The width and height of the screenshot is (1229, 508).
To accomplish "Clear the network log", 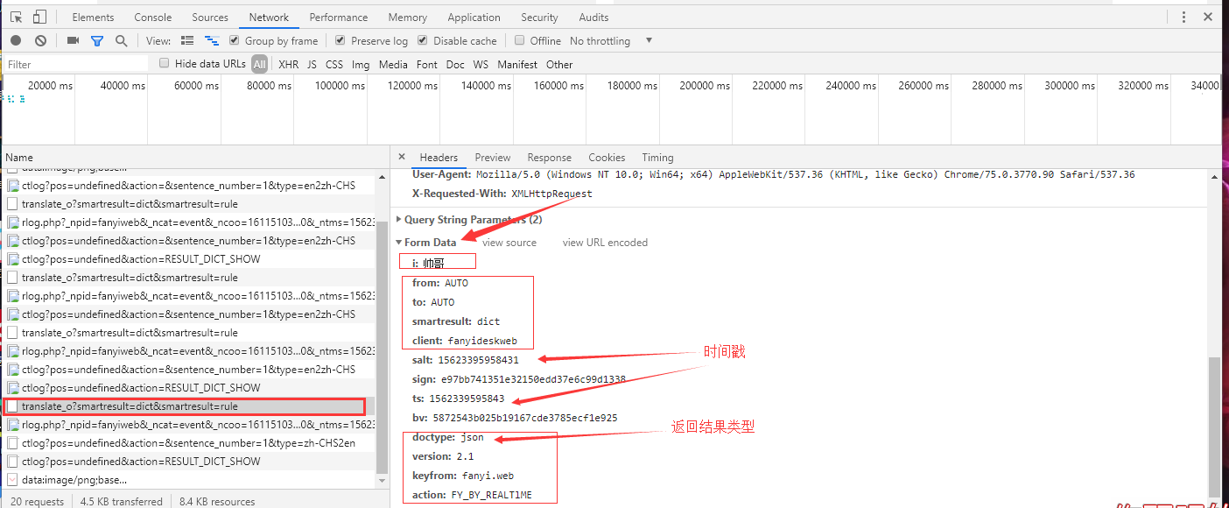I will click(40, 40).
